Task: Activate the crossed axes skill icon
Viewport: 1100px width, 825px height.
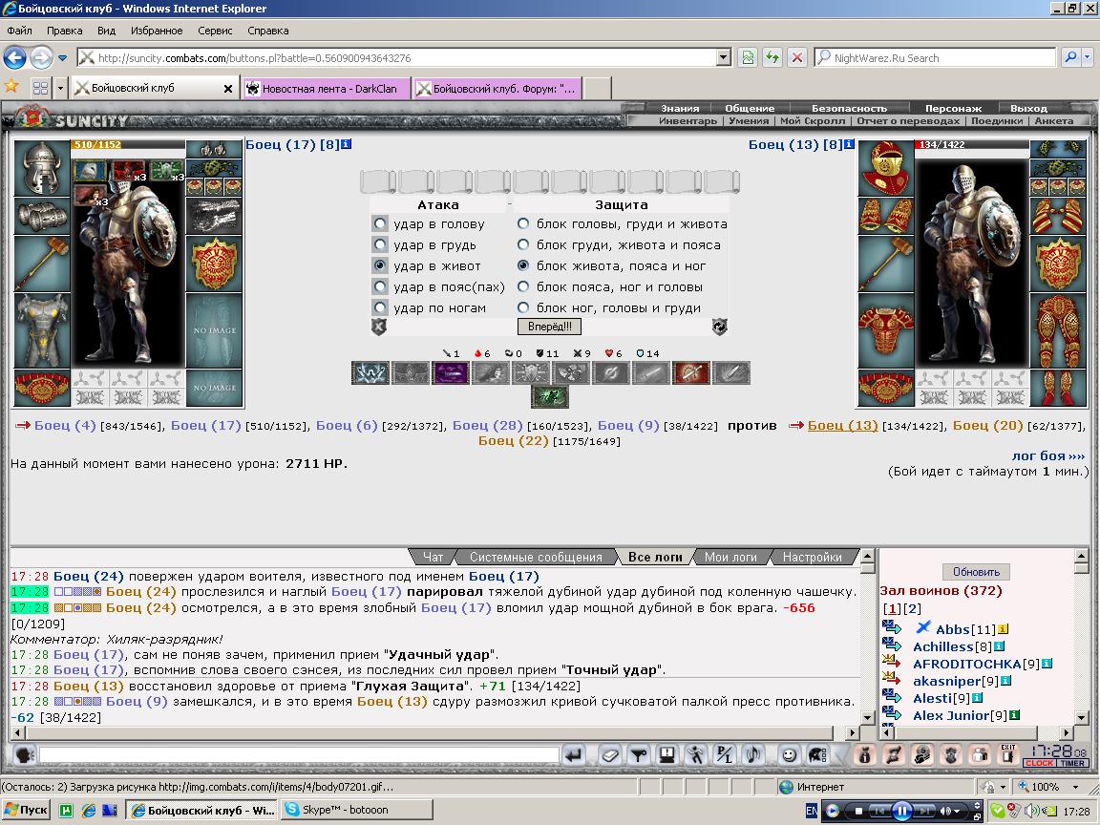Action: click(570, 373)
